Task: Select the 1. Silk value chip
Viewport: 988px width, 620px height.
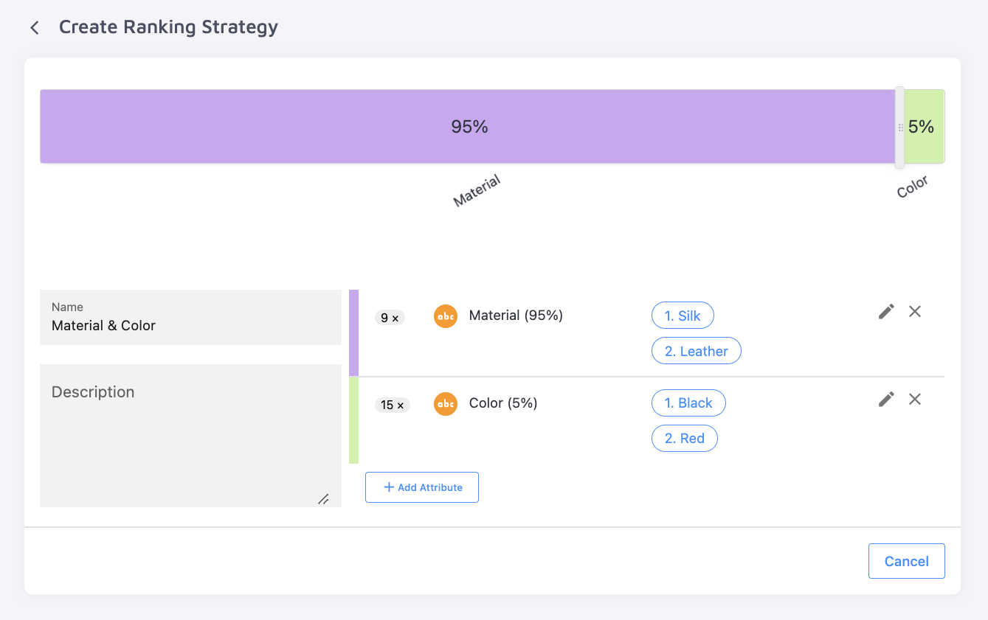Action: 683,316
